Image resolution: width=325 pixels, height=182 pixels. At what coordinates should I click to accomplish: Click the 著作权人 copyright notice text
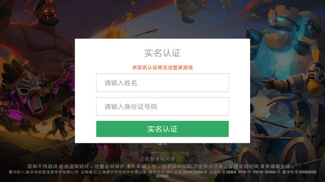coord(43,172)
